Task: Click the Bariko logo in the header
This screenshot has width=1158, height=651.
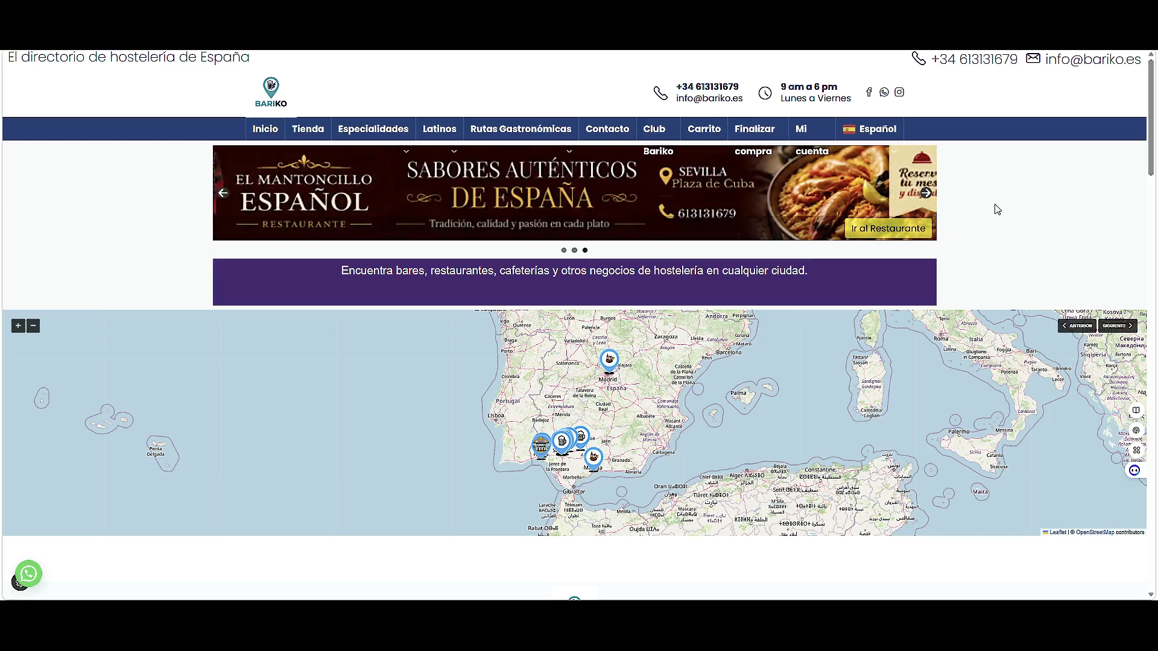Action: (271, 92)
